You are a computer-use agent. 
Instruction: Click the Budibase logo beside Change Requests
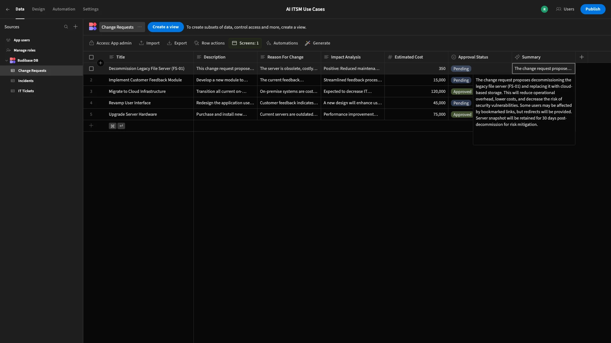click(93, 27)
